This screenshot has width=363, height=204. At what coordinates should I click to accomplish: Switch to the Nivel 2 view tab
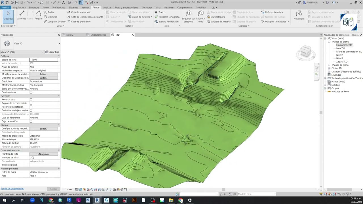(70, 35)
